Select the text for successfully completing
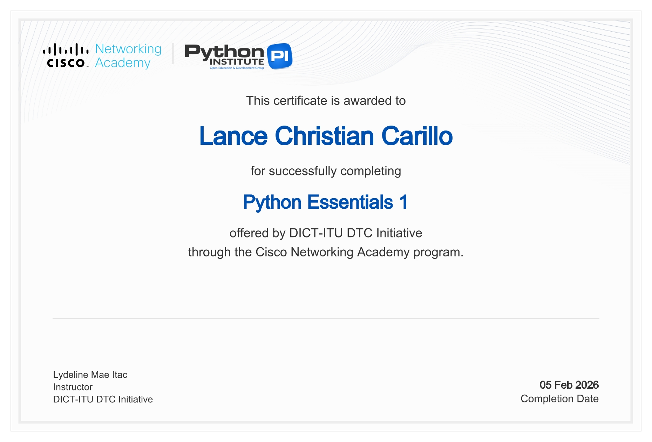 (x=326, y=172)
